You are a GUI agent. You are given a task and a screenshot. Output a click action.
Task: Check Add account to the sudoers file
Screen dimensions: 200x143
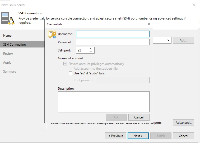point(70,69)
